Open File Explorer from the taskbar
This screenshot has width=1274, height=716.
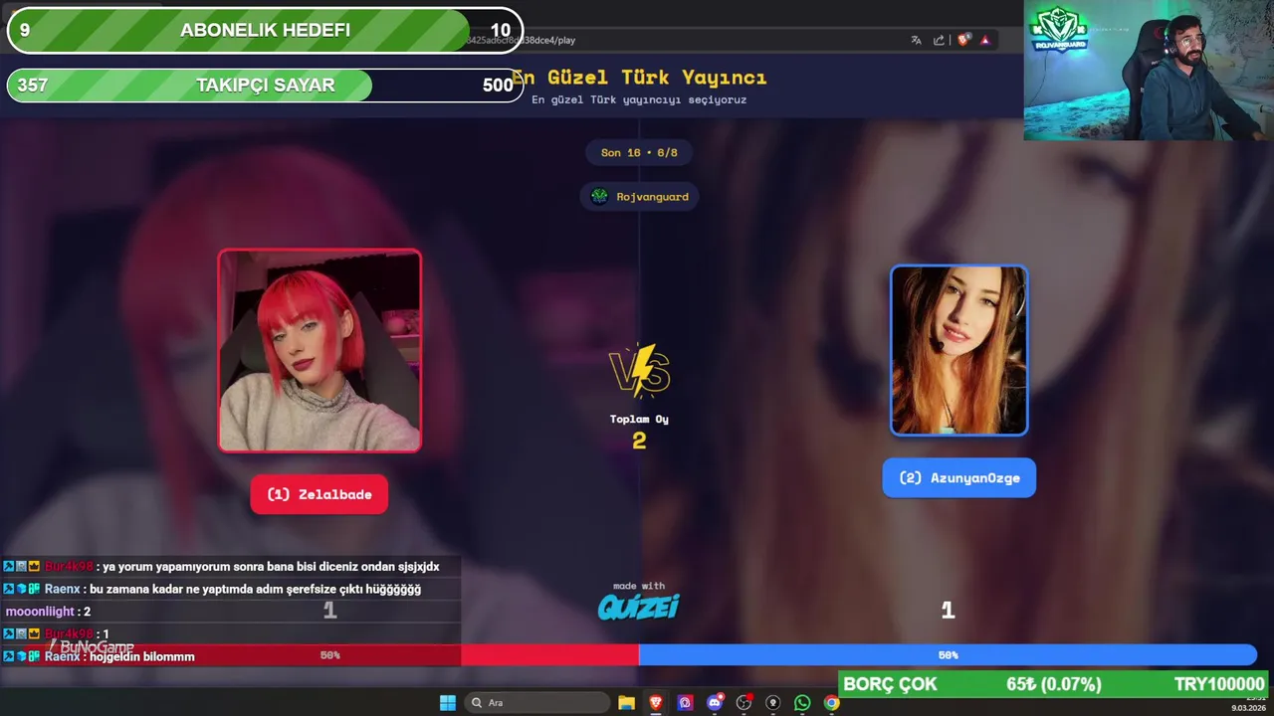pyautogui.click(x=626, y=703)
